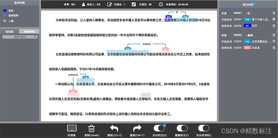
Task: Switch to the 知识库 tab
Action: point(9,32)
